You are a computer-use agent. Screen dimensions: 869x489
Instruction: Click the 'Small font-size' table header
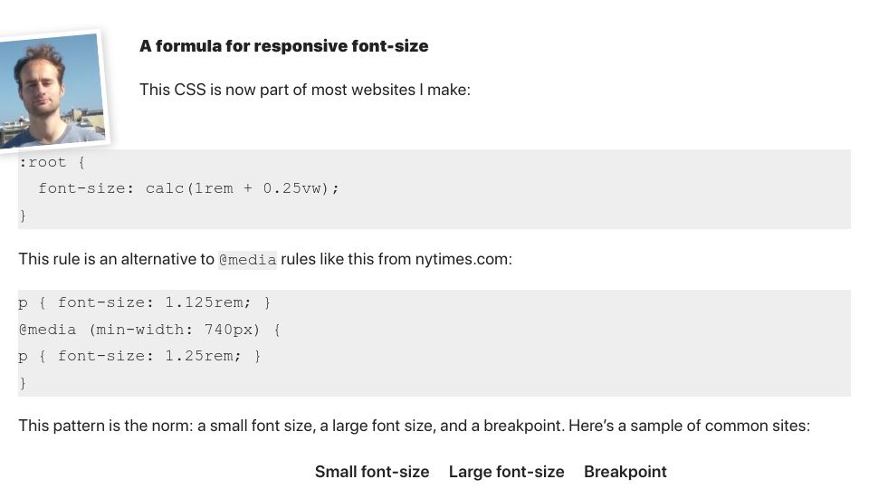point(372,472)
